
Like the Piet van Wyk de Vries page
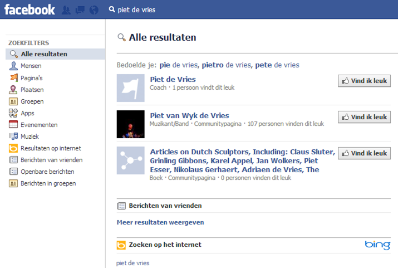(364, 117)
